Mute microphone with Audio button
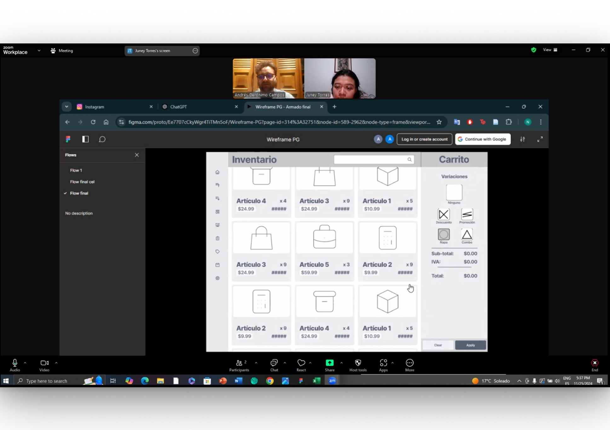The height and width of the screenshot is (430, 610). pos(14,363)
